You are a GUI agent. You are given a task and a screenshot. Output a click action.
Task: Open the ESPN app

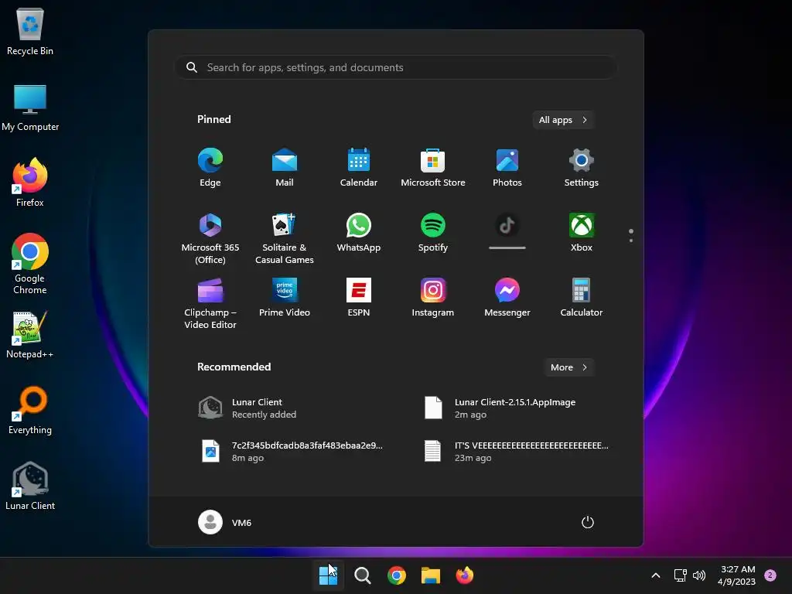point(359,298)
